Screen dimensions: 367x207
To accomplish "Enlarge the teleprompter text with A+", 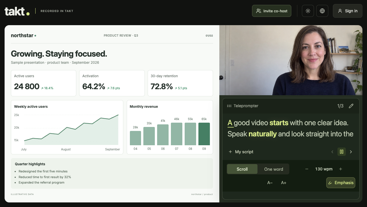I will pyautogui.click(x=284, y=183).
